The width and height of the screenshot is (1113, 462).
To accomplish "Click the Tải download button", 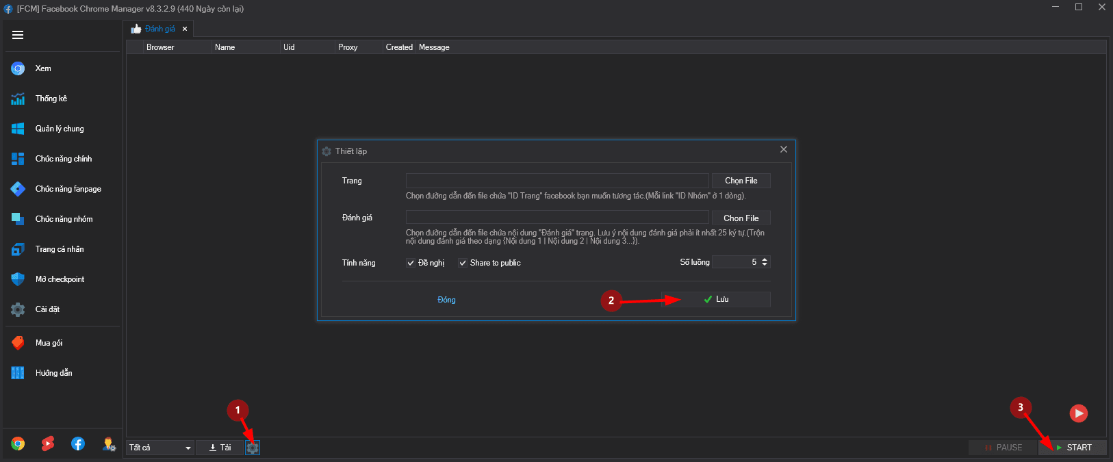I will 220,448.
